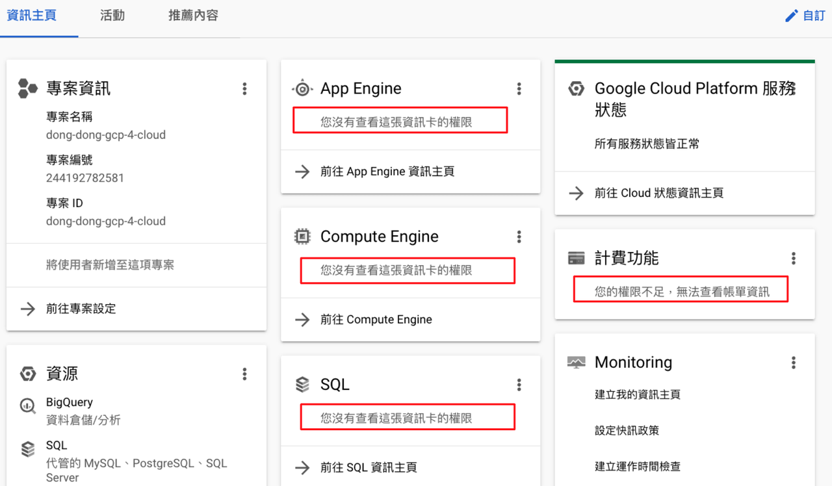Click the 專案資訊 hexagon icon
Viewport: 832px width, 486px height.
click(x=27, y=88)
